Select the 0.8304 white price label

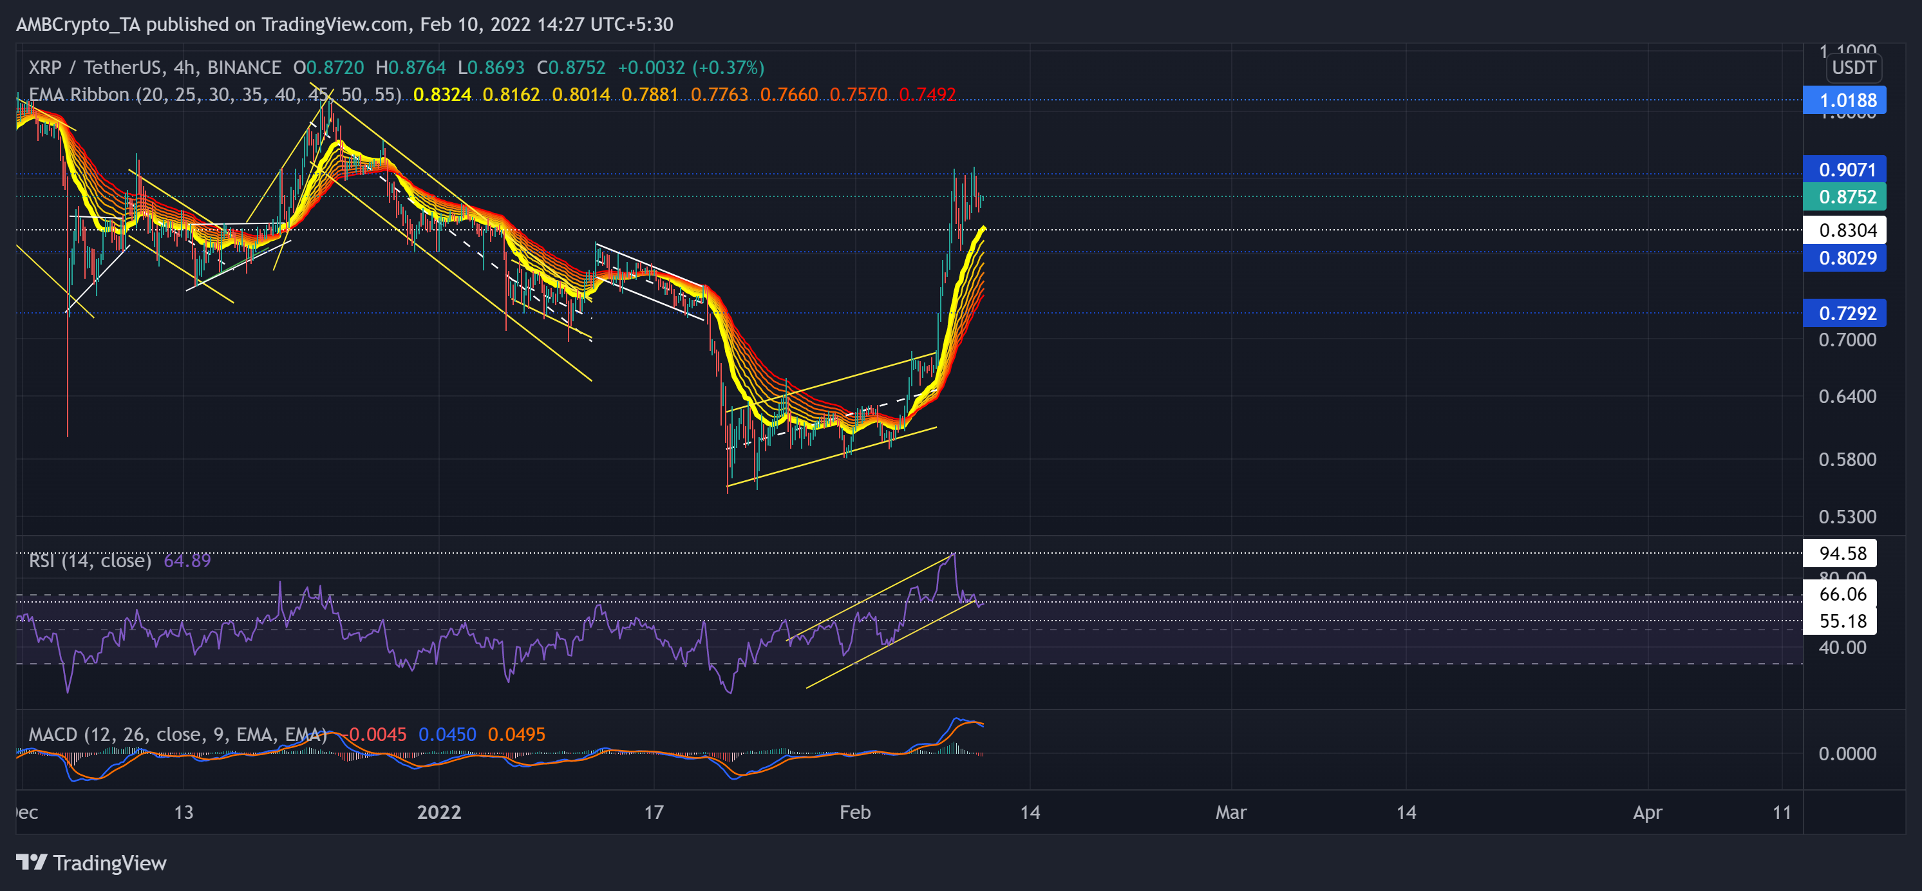tap(1843, 230)
